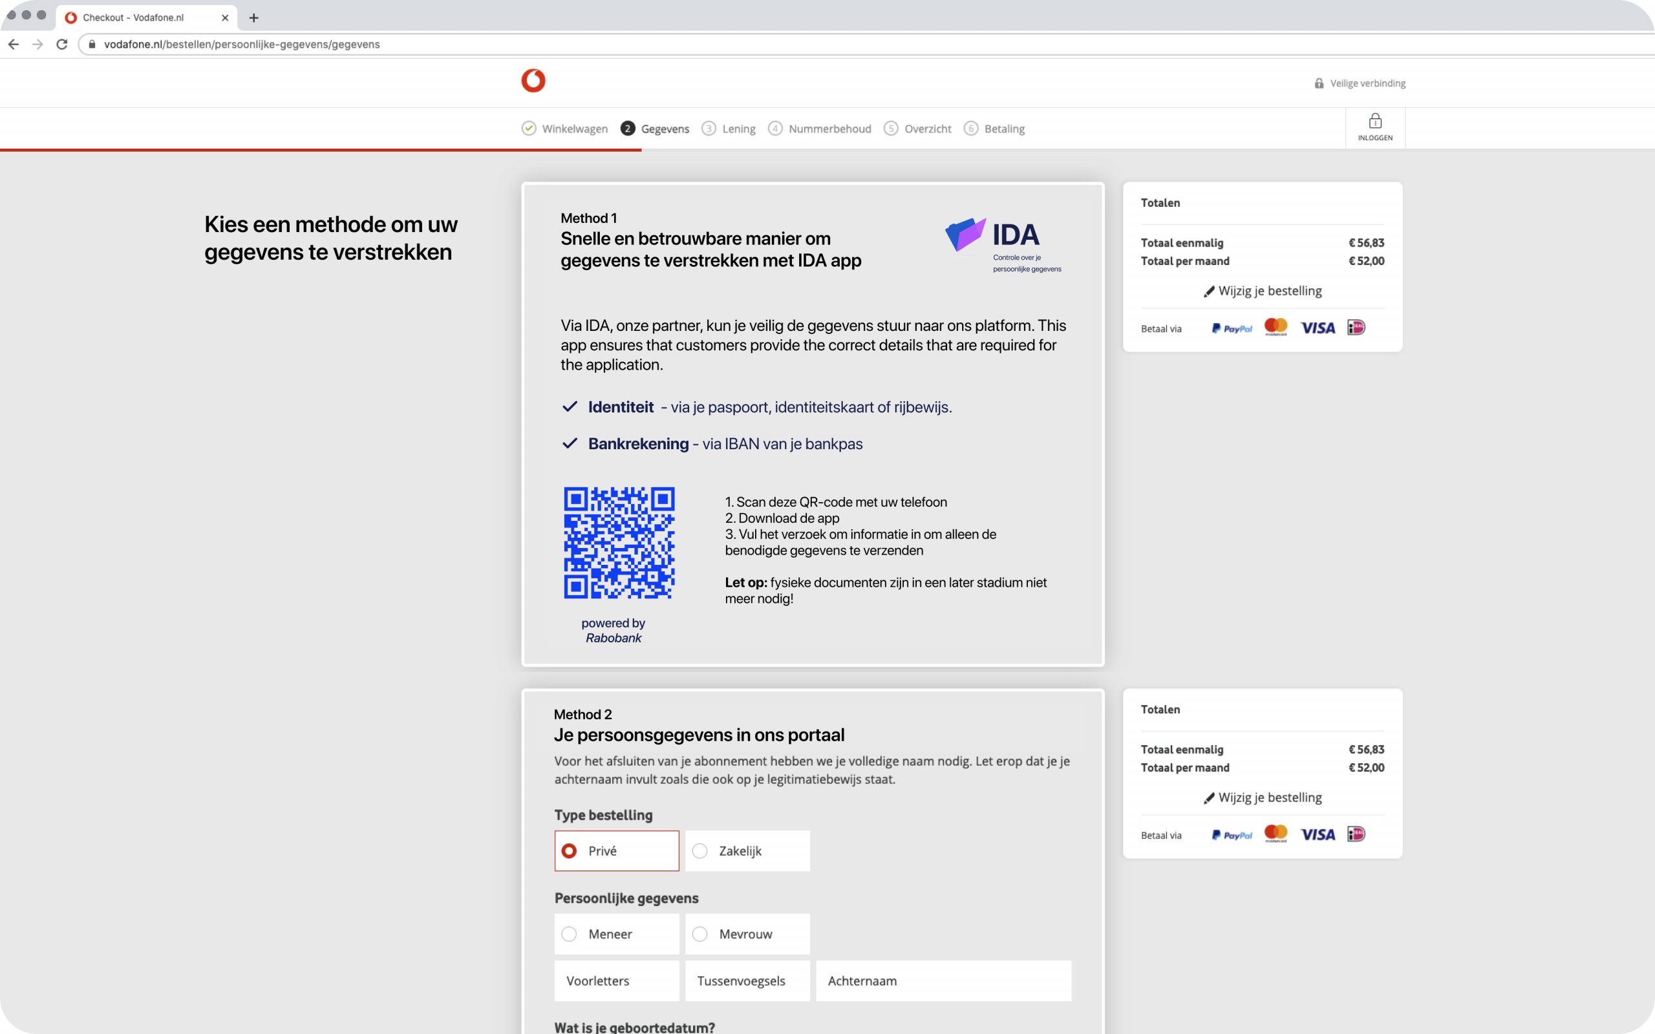This screenshot has width=1655, height=1034.
Task: Click 'Totaal eenmalig' in lower Totalen card
Action: pos(1182,750)
